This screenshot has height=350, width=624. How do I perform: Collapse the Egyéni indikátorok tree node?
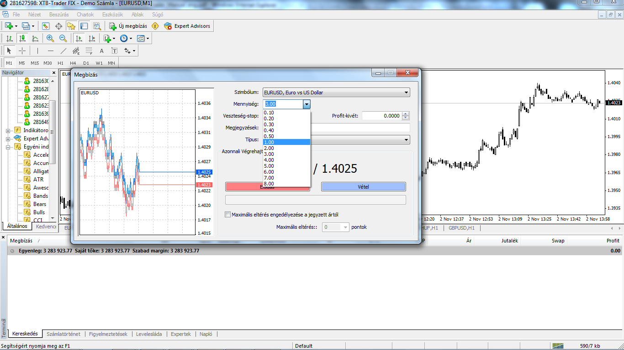pos(8,147)
